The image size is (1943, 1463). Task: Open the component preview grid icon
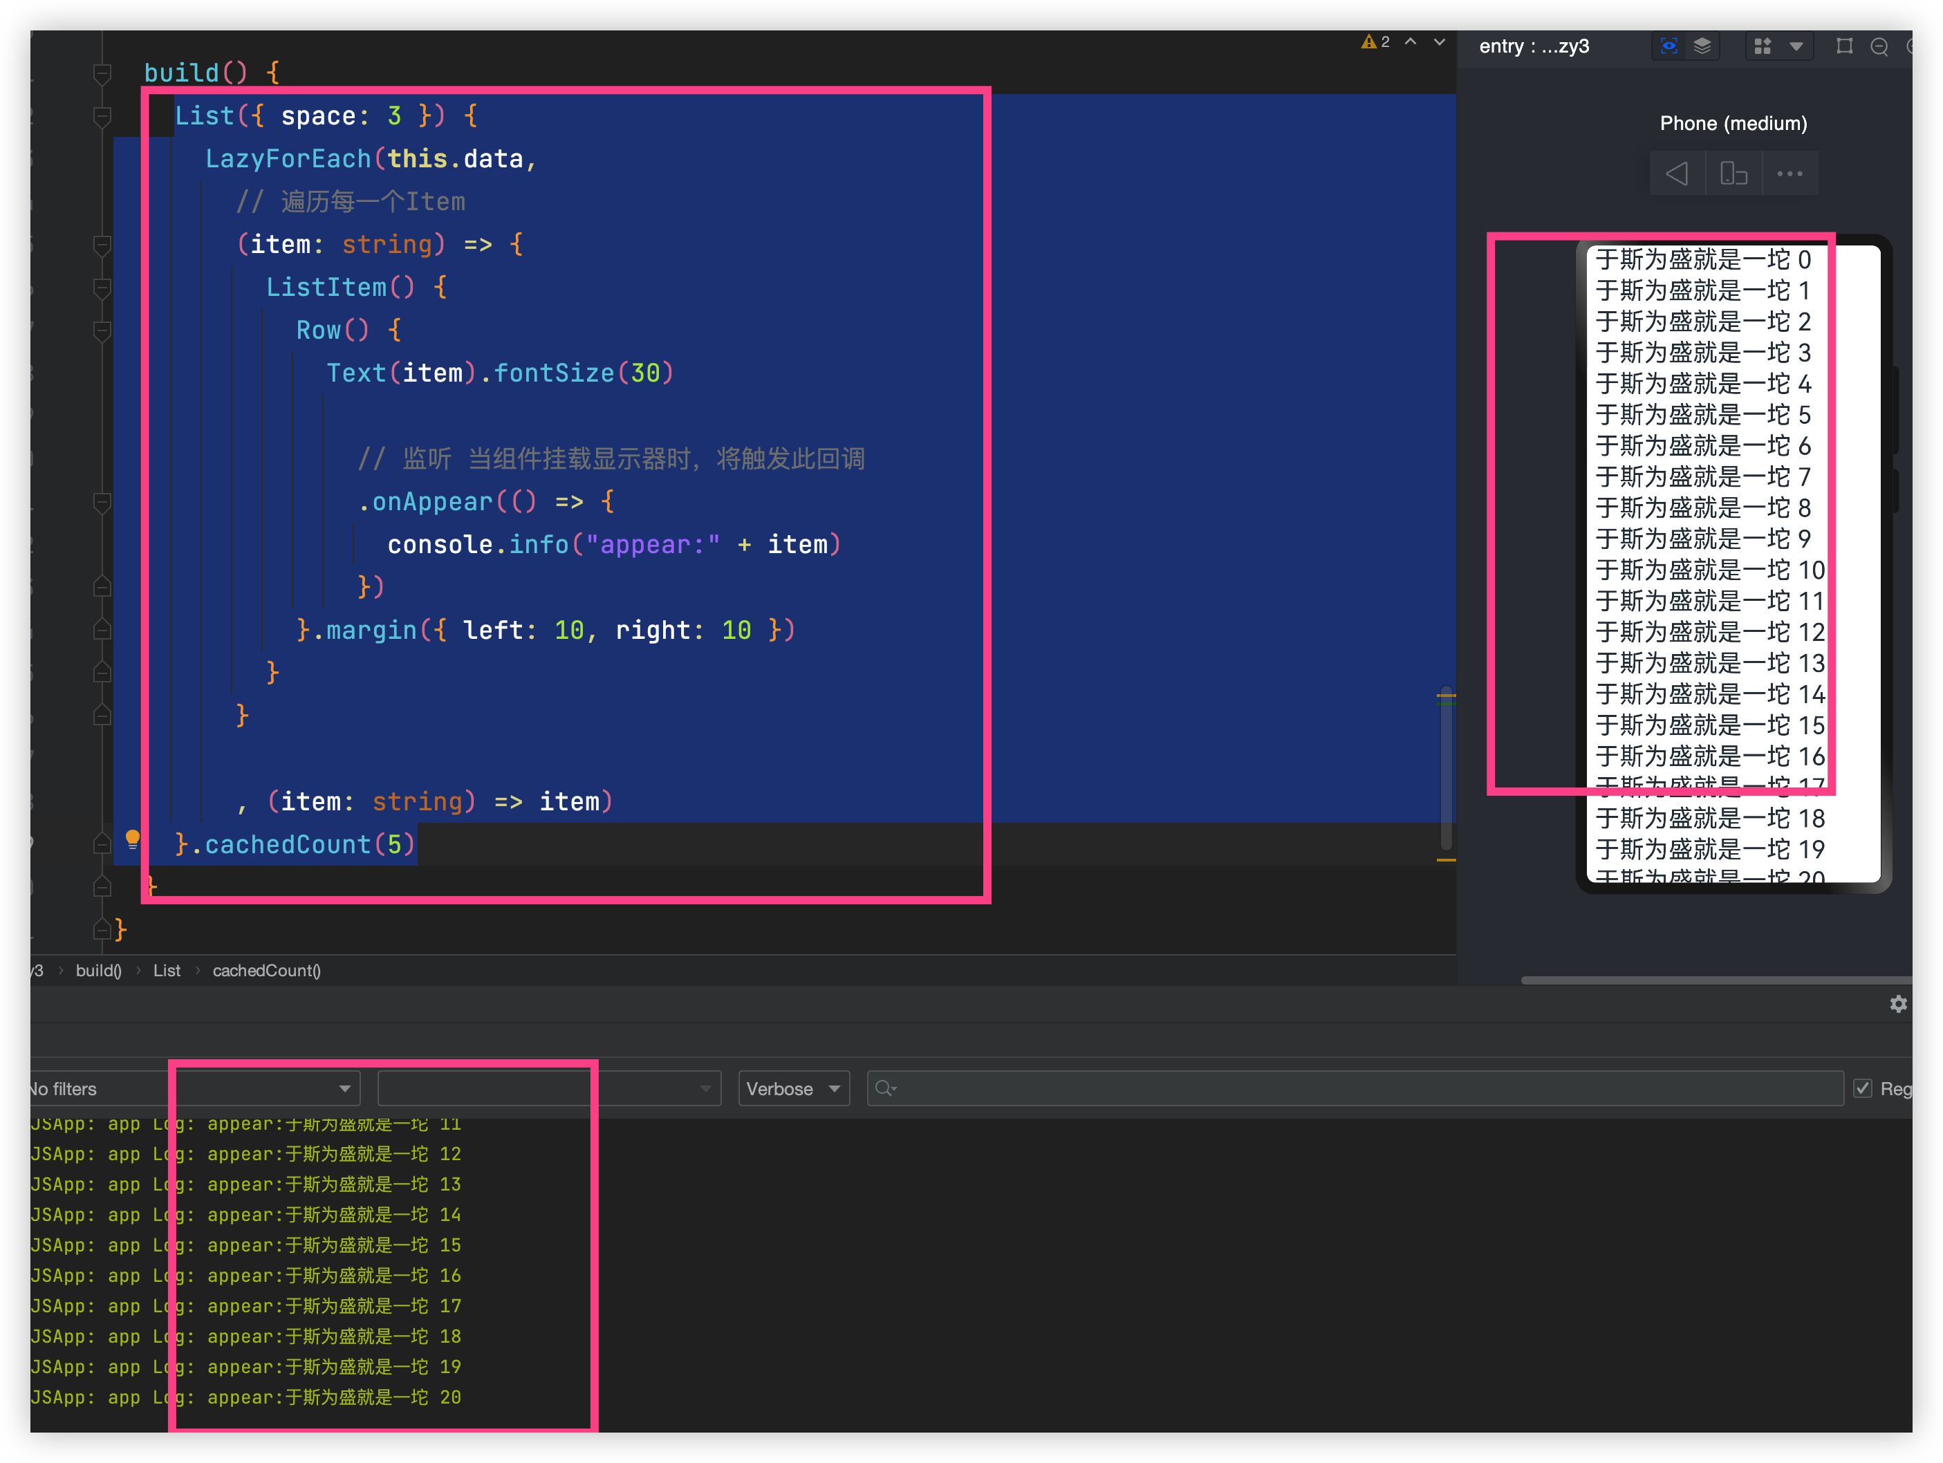pyautogui.click(x=1762, y=46)
